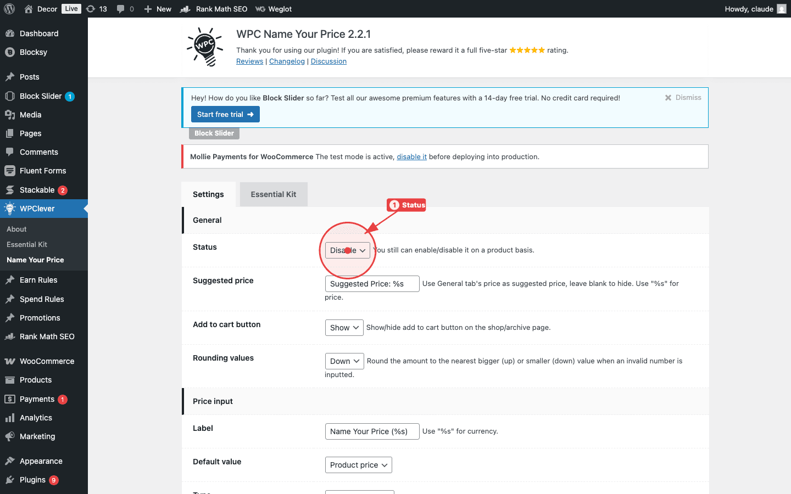Image resolution: width=791 pixels, height=494 pixels.
Task: Open the Rank Math SEO sidebar menu
Action: (x=44, y=336)
